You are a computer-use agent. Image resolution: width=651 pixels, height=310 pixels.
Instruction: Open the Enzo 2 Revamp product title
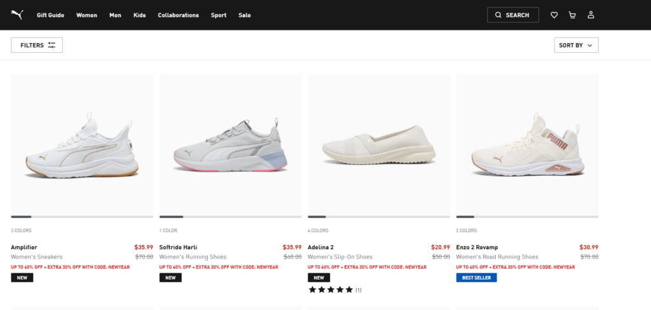pyautogui.click(x=477, y=247)
